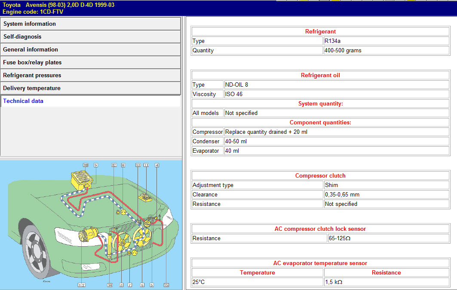
Task: Click callout number 11 above relay box
Action: 146,165
